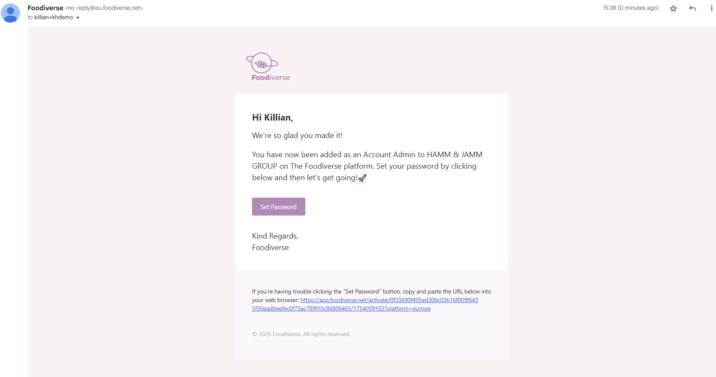The image size is (716, 377).
Task: Click the sender's profile avatar
Action: pyautogui.click(x=11, y=13)
